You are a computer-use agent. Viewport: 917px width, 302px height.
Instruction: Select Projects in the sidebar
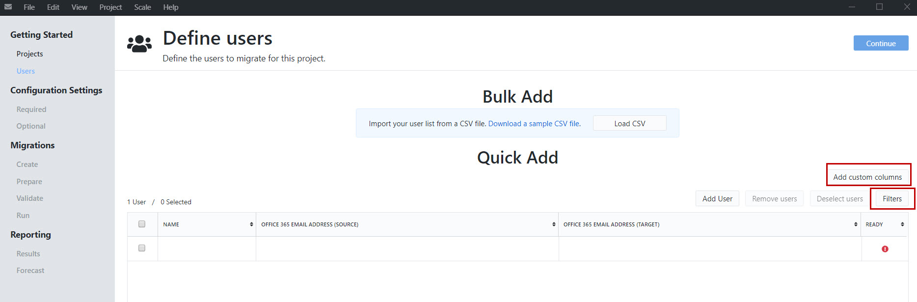[29, 54]
